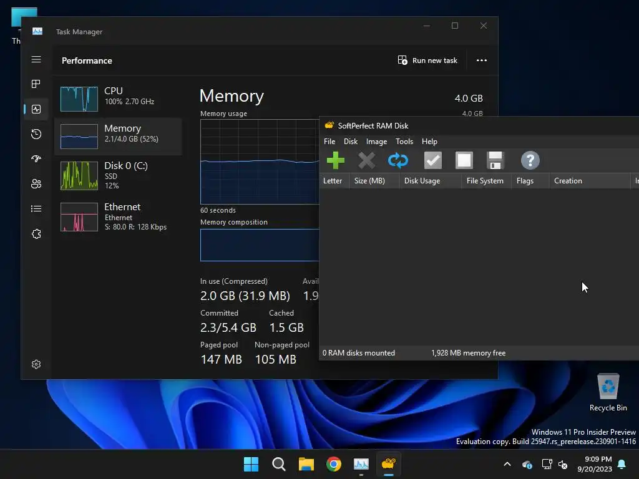639x479 pixels.
Task: Click the blue Remount arrows icon
Action: pos(398,160)
